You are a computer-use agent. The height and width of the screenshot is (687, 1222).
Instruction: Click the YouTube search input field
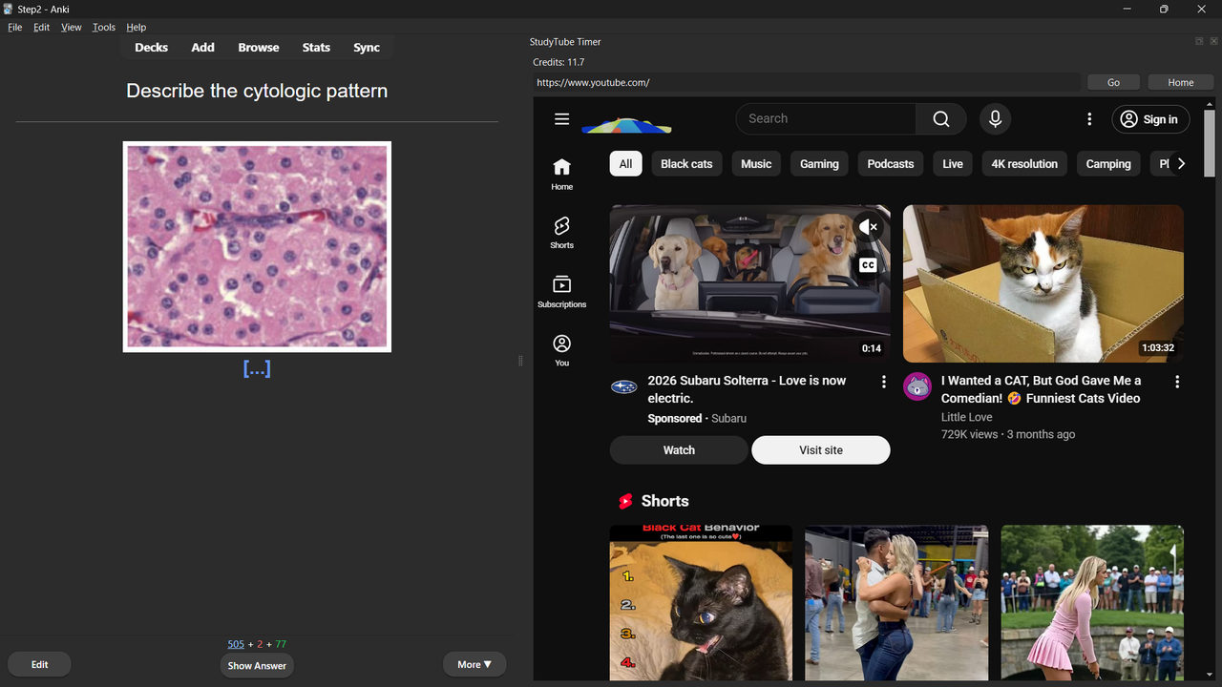point(826,119)
